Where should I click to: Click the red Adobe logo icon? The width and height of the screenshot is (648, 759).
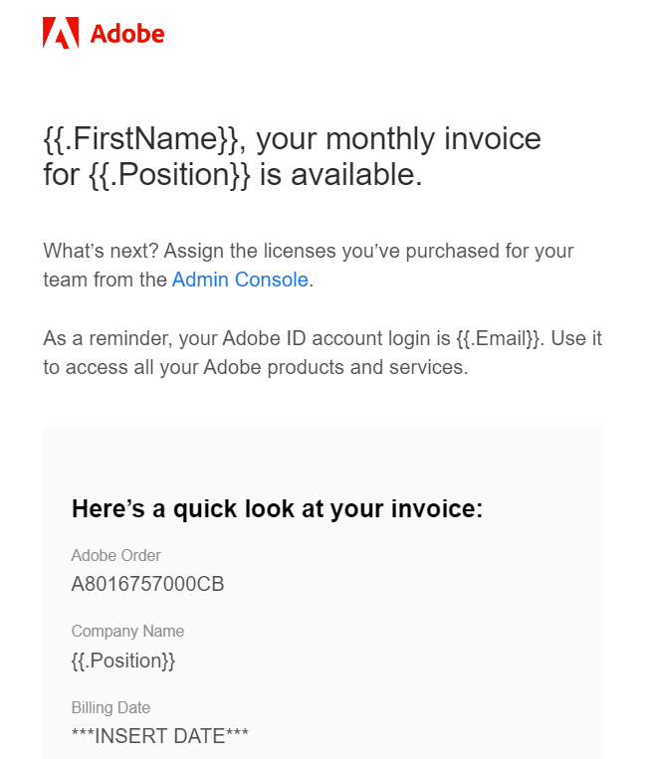click(61, 33)
